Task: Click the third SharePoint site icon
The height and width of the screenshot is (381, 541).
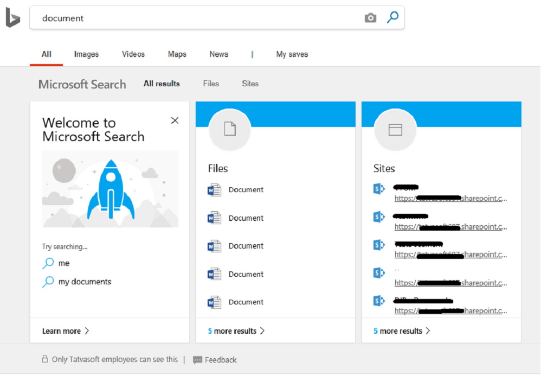Action: [379, 245]
